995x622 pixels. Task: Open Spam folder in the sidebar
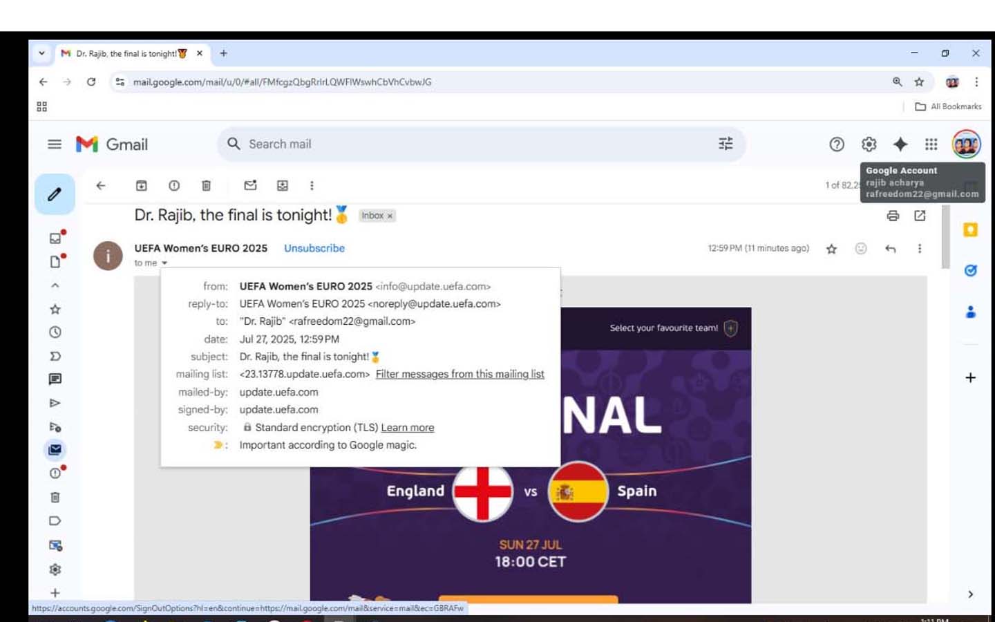tap(55, 473)
